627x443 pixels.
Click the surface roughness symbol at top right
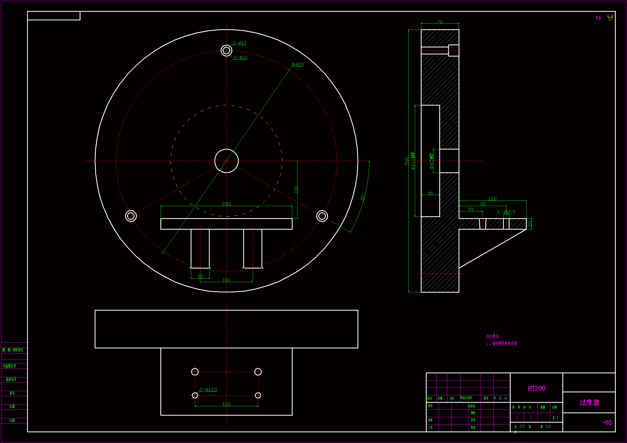[610, 18]
